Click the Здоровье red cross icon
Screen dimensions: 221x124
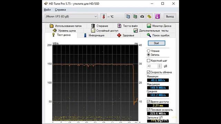[x=119, y=35]
